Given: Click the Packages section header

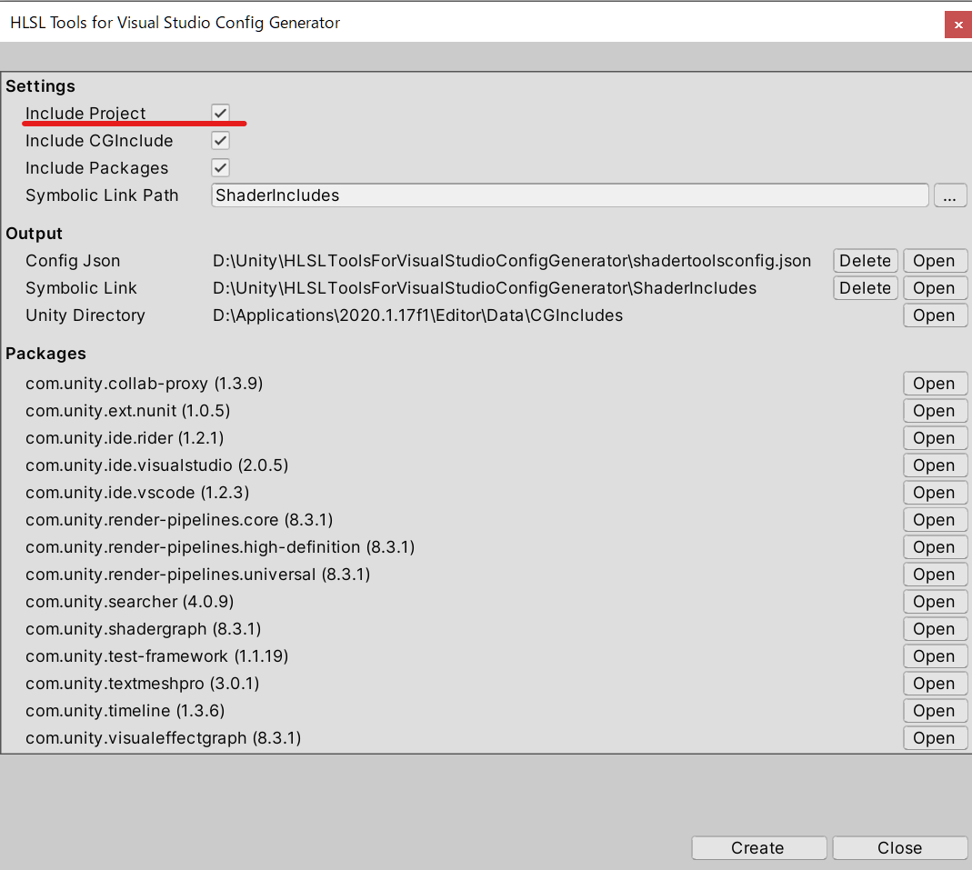Looking at the screenshot, I should [45, 354].
